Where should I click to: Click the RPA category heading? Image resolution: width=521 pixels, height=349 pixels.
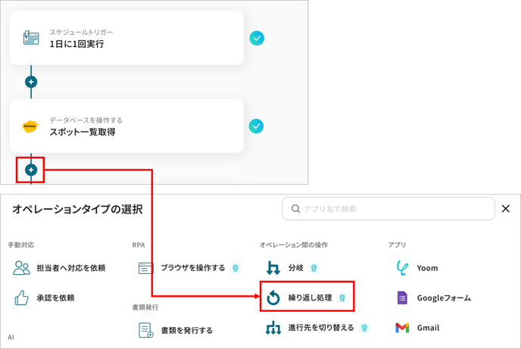139,245
